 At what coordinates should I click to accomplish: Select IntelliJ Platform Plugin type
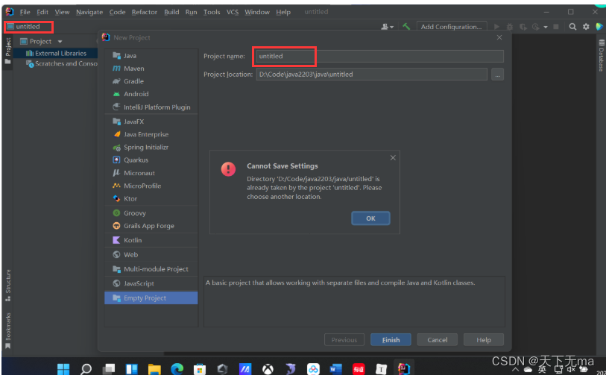tap(151, 107)
